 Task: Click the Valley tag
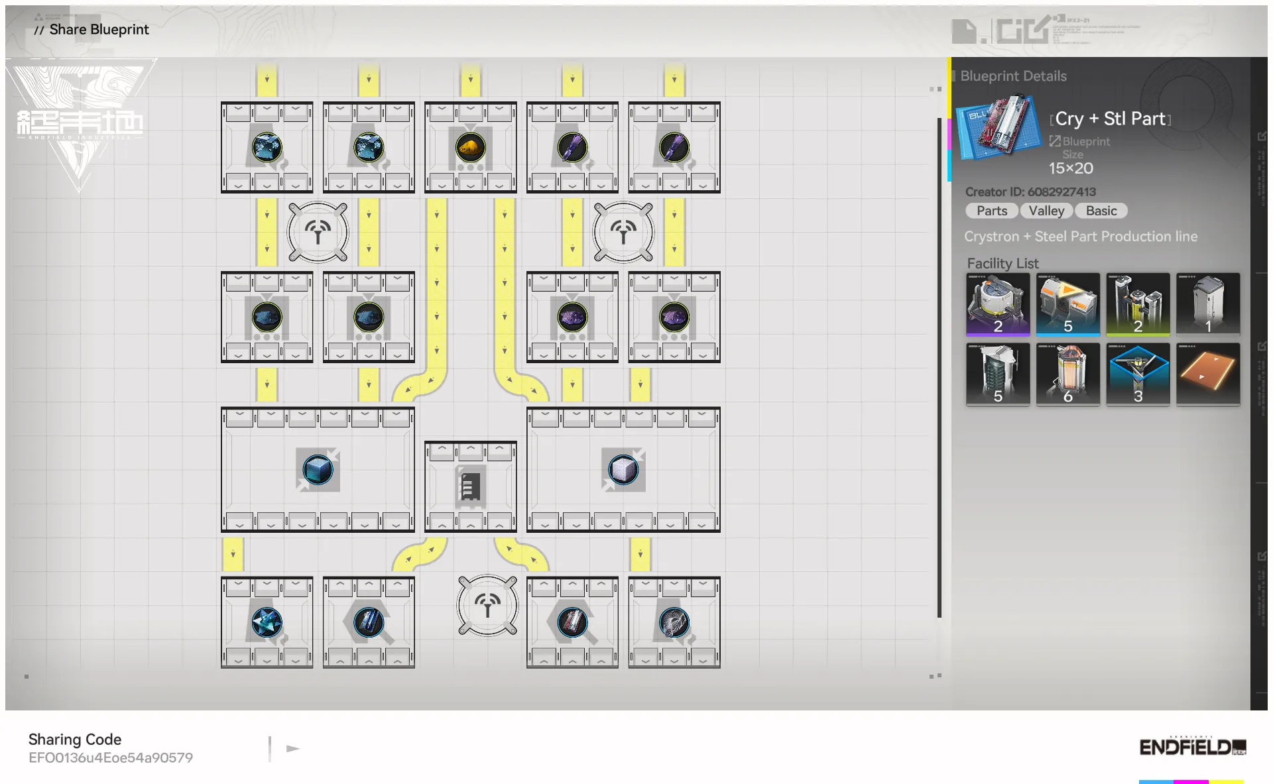click(x=1046, y=211)
